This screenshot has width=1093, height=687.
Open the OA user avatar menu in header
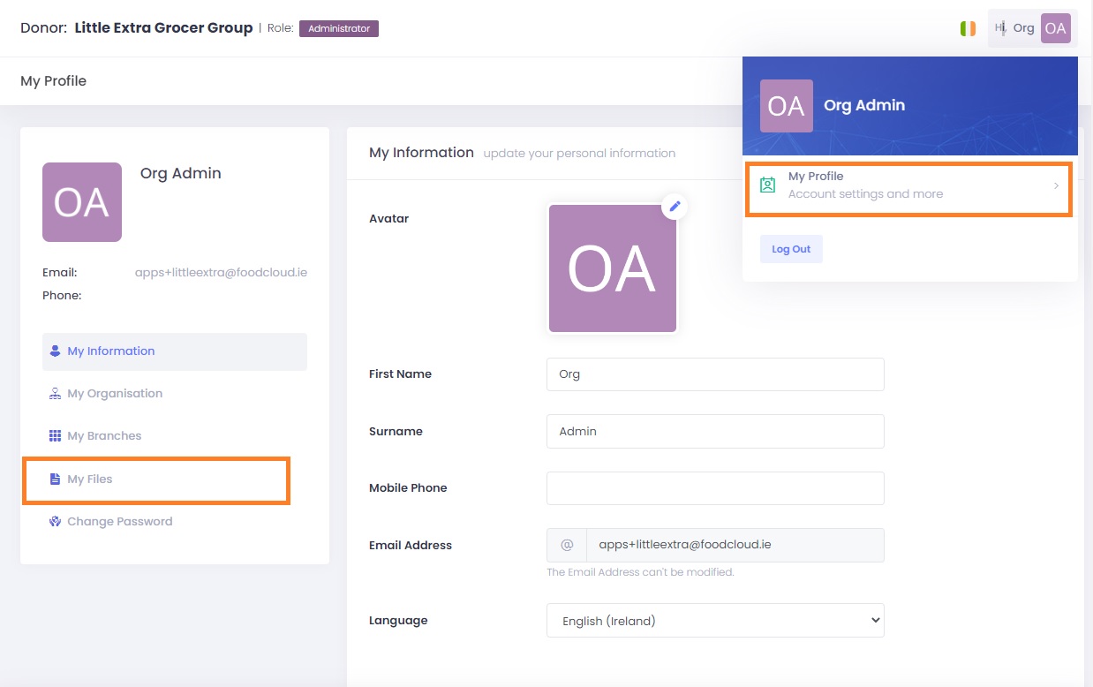click(x=1055, y=28)
